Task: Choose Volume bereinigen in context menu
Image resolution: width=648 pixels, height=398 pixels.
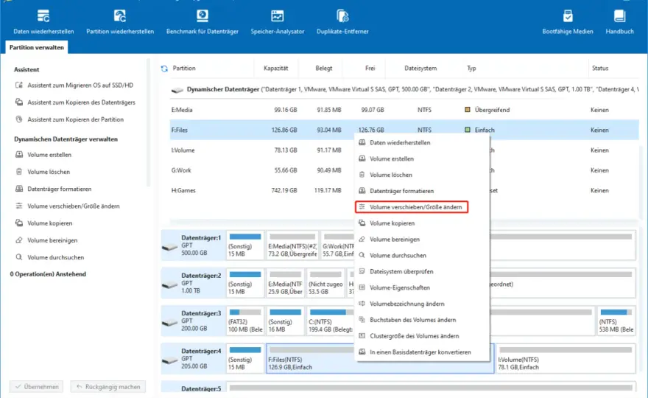Action: [422, 240]
